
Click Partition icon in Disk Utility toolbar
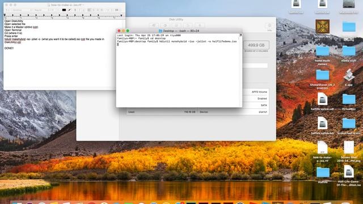[165, 25]
